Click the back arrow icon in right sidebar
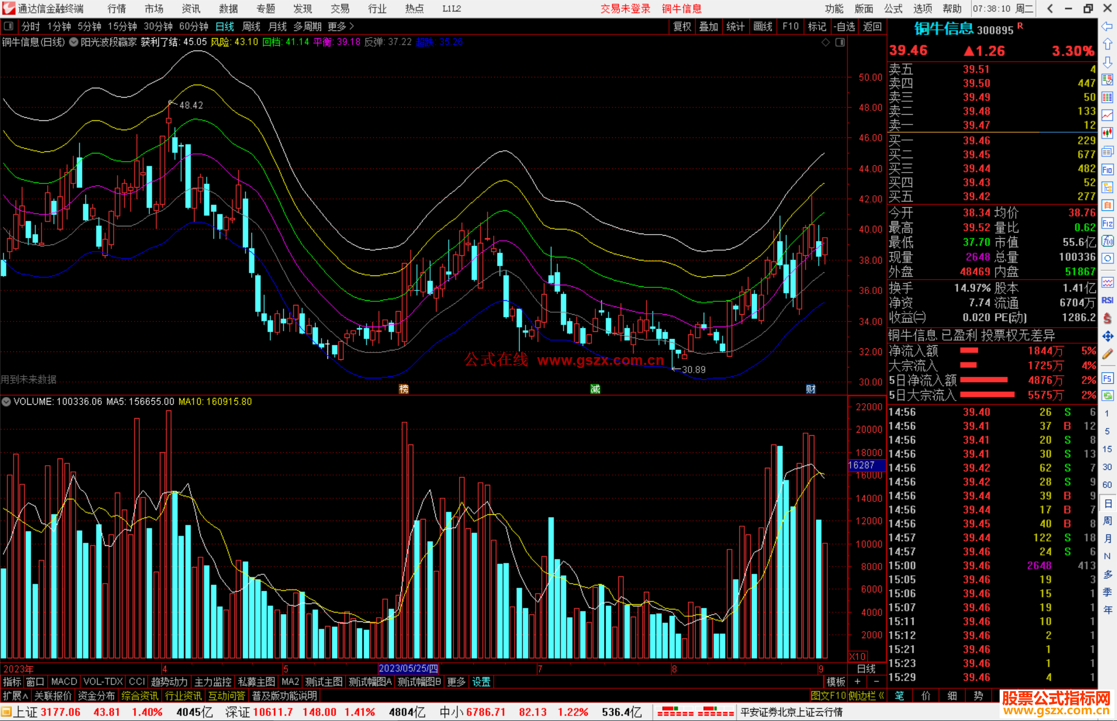 [x=1107, y=26]
